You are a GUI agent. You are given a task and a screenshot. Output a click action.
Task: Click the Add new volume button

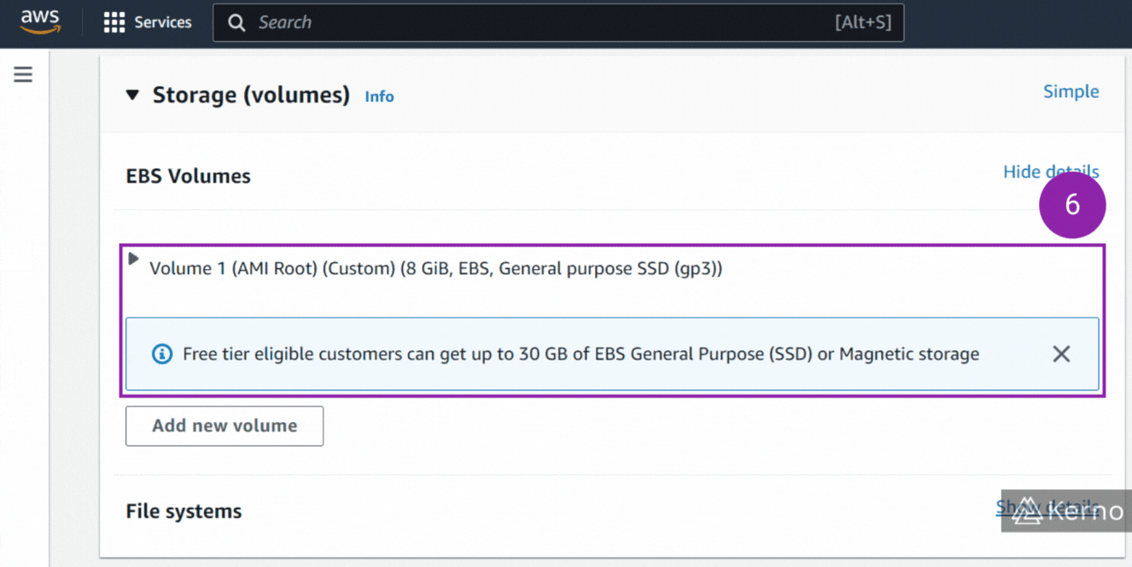224,425
